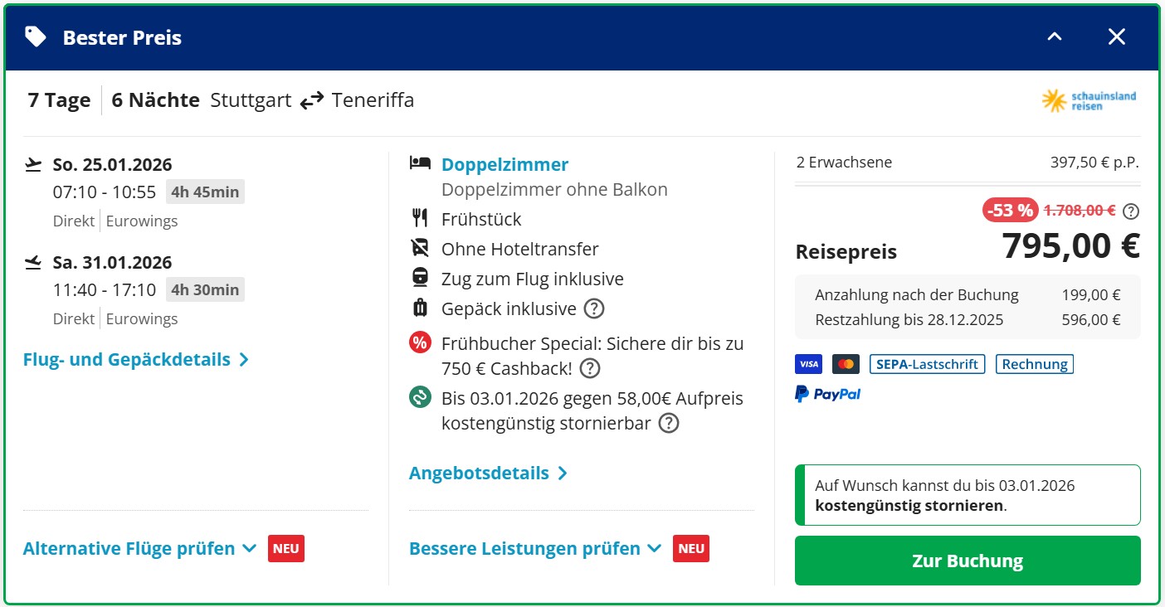Click the PayPal payment logo
This screenshot has height=607, width=1165.
pyautogui.click(x=827, y=394)
